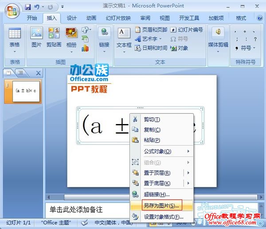Insert a table using 表格 icon
Image resolution: width=266 pixels, height=229 pixels.
click(x=15, y=33)
